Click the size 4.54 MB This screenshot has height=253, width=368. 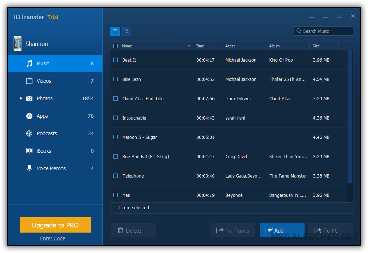coord(321,79)
